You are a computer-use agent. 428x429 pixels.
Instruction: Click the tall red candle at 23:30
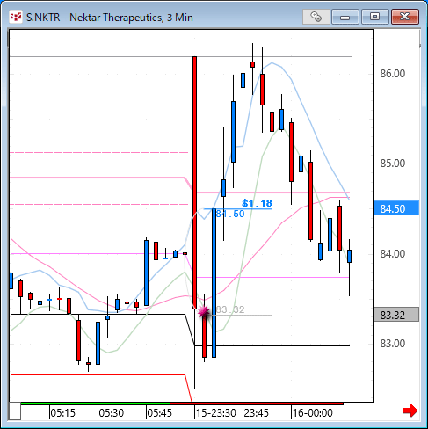[194, 182]
